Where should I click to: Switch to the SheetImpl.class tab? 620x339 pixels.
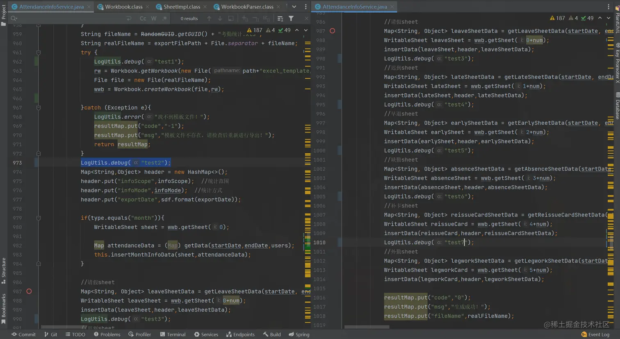181,7
